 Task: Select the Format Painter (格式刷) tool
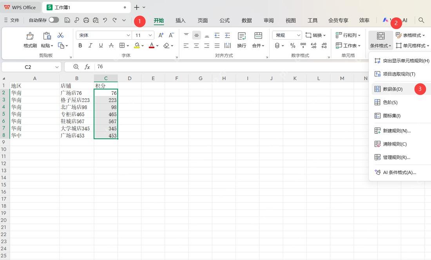pyautogui.click(x=30, y=40)
